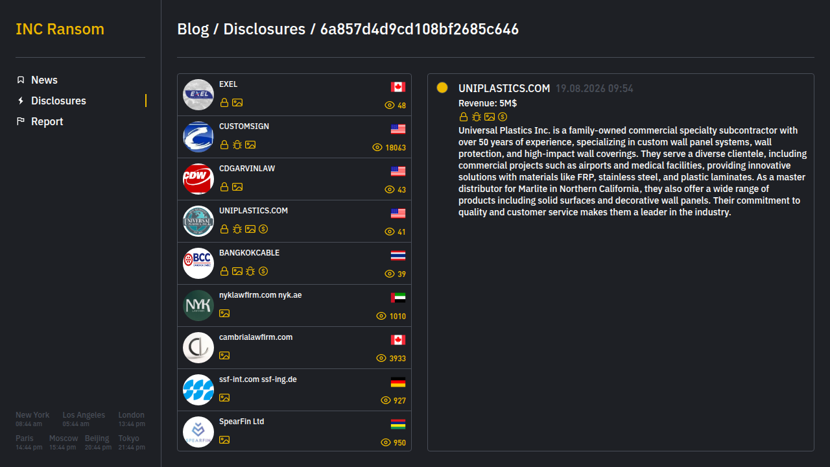Image resolution: width=830 pixels, height=467 pixels.
Task: Click the CUSTOMSIGN logo thumbnail
Action: (198, 137)
